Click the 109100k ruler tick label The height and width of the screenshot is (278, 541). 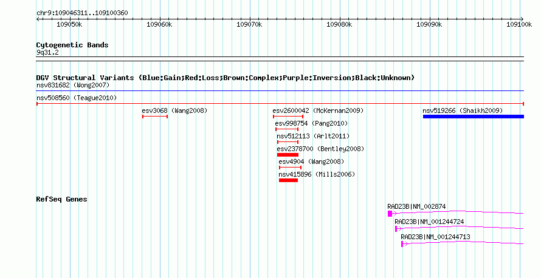point(519,24)
